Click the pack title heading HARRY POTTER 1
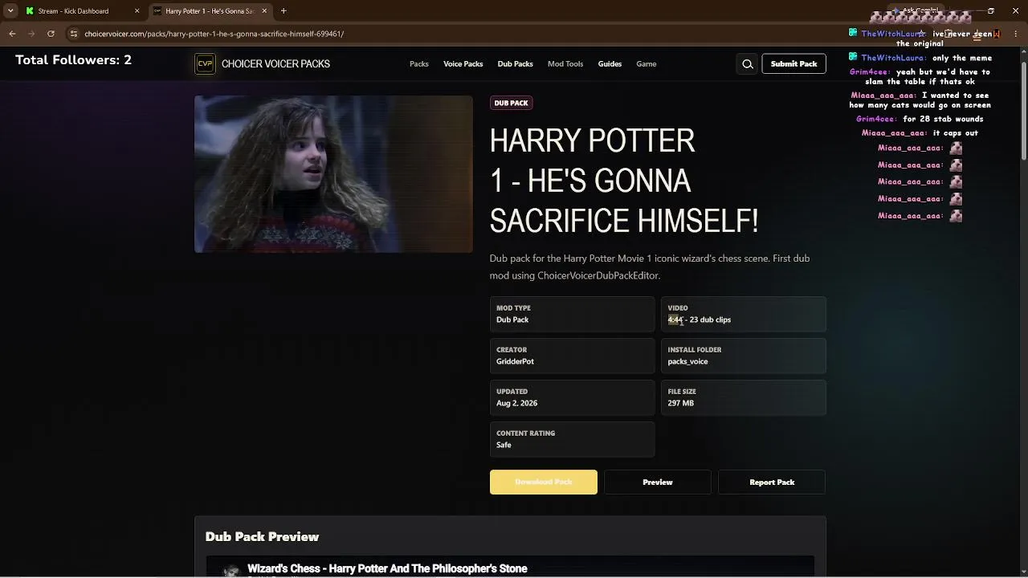The width and height of the screenshot is (1028, 578). [x=624, y=181]
